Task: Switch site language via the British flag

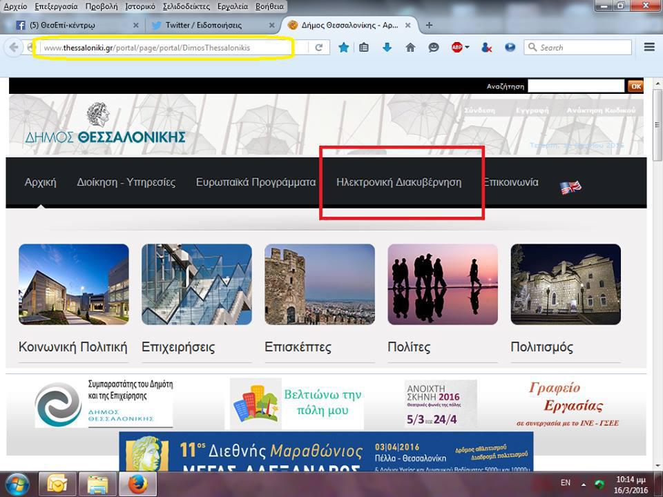Action: (570, 186)
